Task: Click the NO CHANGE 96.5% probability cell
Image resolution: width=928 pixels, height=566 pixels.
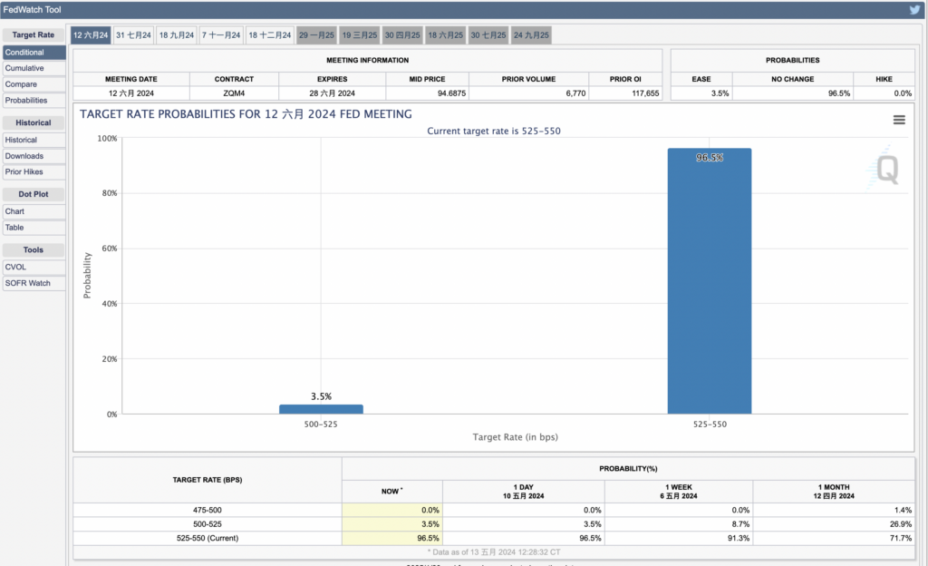Action: 792,93
